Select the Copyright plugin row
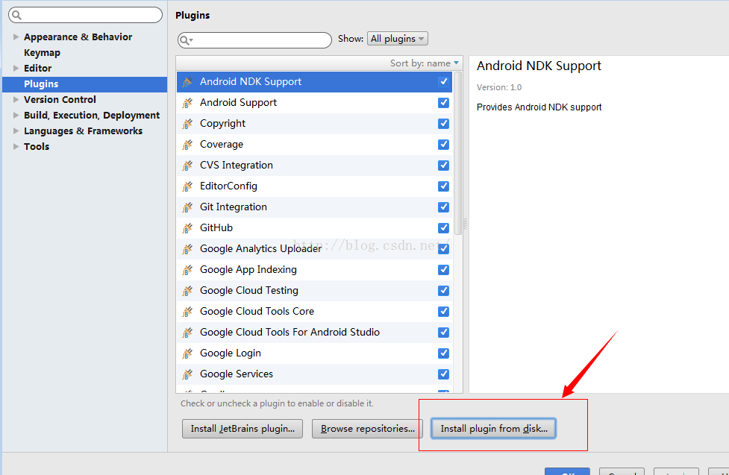The width and height of the screenshot is (729, 475). click(x=314, y=124)
